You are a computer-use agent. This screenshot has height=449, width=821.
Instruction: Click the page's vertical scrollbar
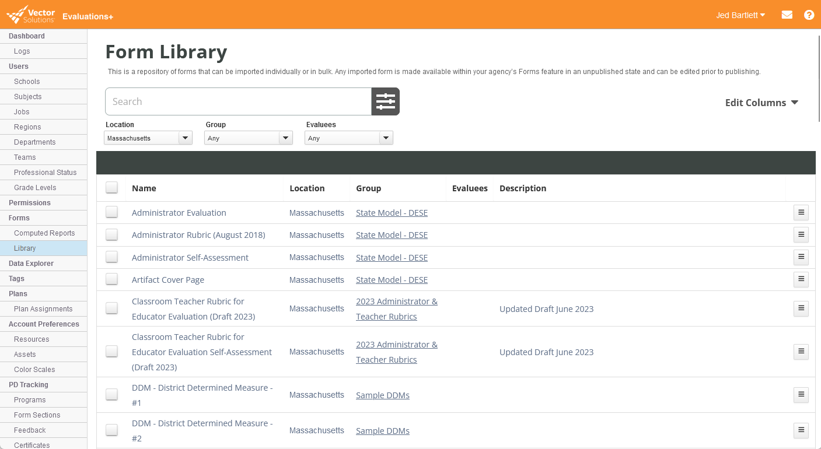818,76
